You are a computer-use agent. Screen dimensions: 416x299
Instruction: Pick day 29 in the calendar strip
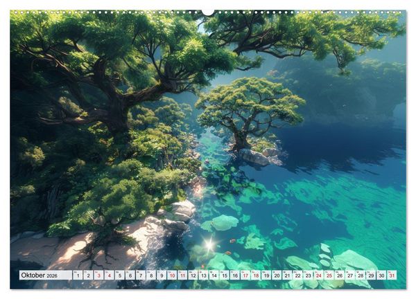[371, 275]
